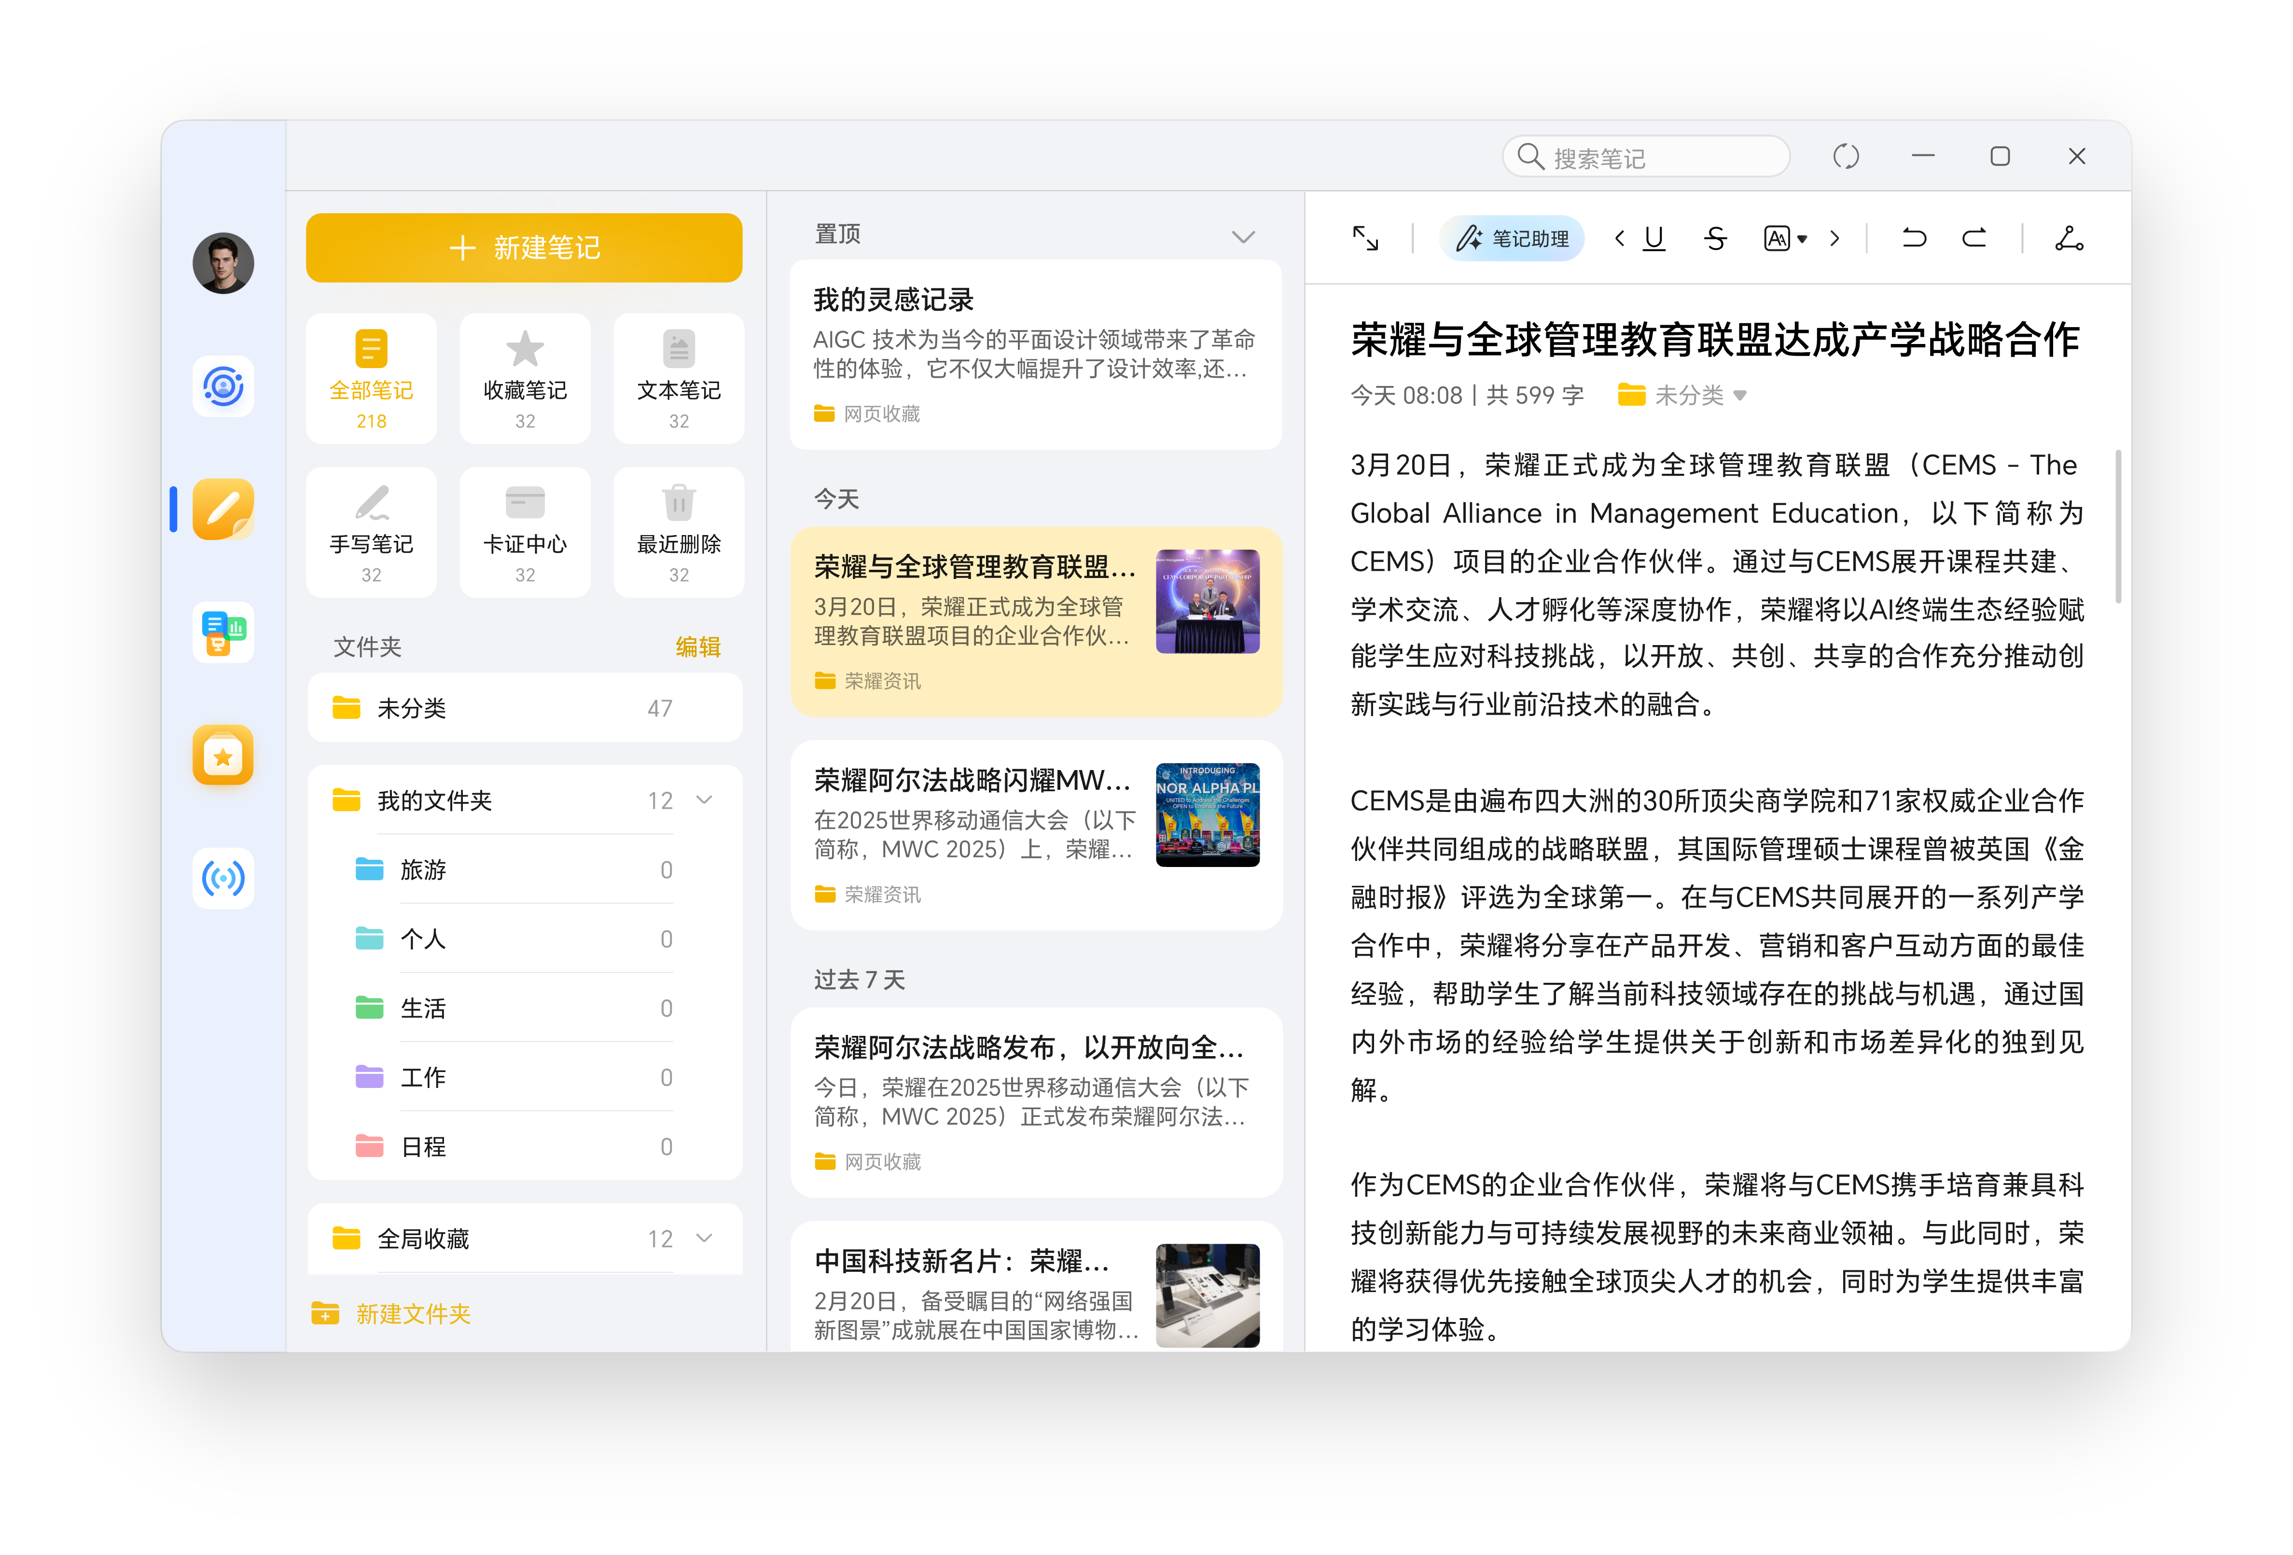Open the document tools icon in sidebar
Image resolution: width=2293 pixels, height=1555 pixels.
click(x=223, y=631)
